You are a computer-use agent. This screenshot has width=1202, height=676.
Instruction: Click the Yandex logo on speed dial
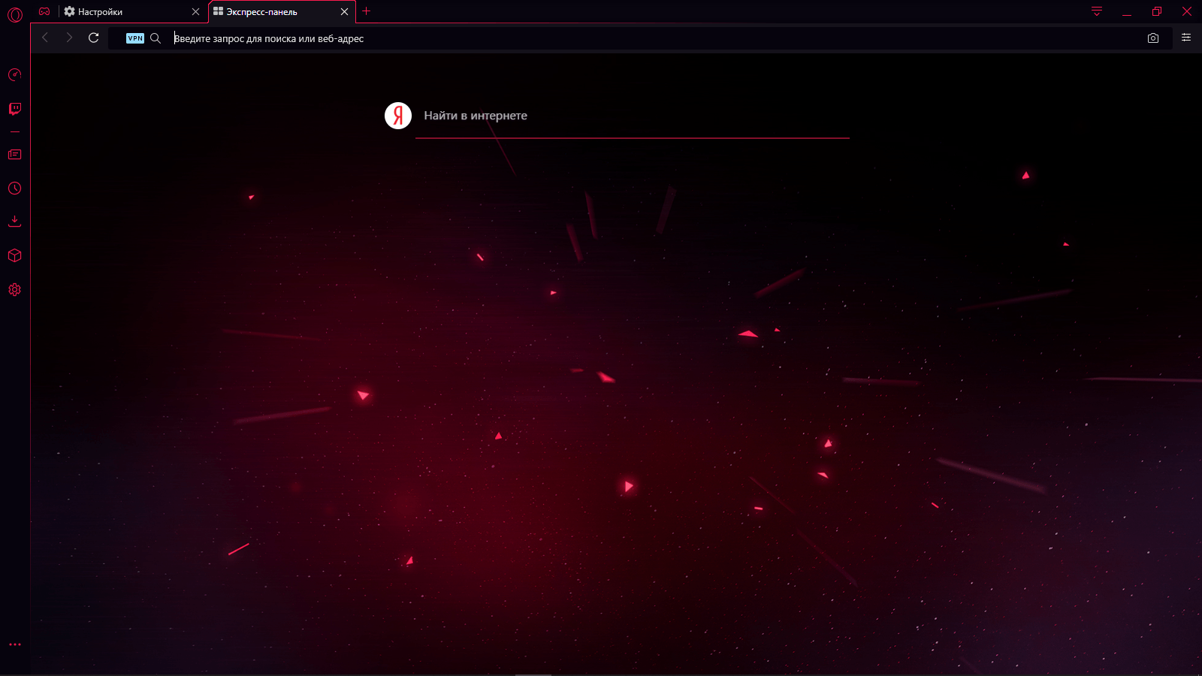[x=398, y=116]
